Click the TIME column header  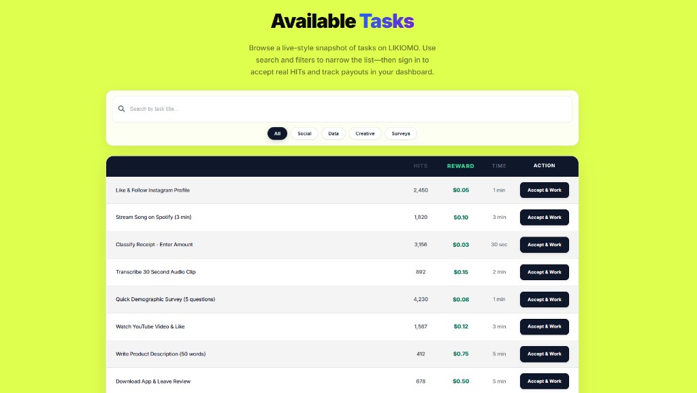tap(499, 166)
